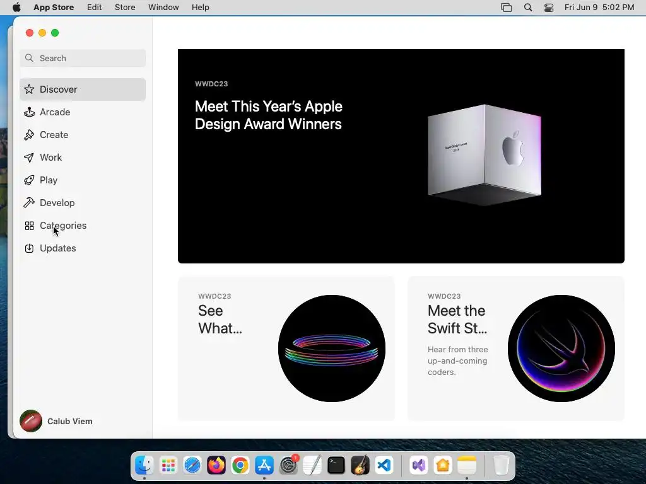Open the Trash in the Dock
The height and width of the screenshot is (484, 646).
pos(501,466)
